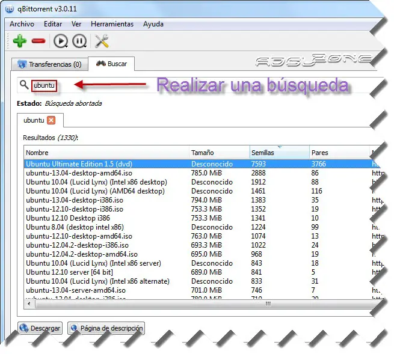Click the Resultados (1330) count label
The width and height of the screenshot is (394, 354).
click(51, 138)
